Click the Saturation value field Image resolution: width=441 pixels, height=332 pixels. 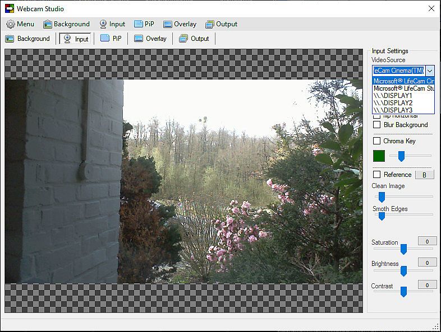(x=427, y=241)
